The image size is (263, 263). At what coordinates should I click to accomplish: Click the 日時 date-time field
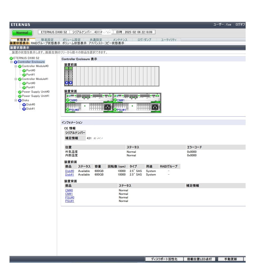pos(134,32)
